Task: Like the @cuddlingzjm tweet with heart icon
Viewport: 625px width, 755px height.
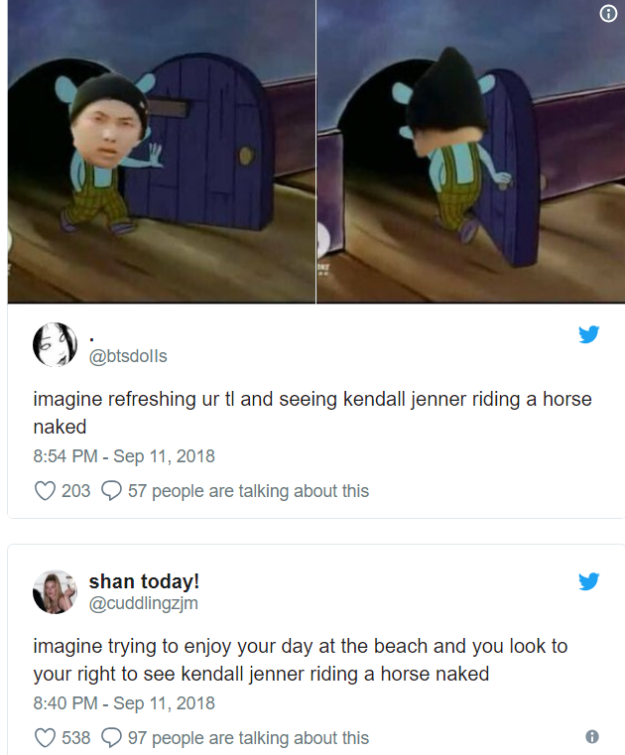Action: pyautogui.click(x=45, y=738)
